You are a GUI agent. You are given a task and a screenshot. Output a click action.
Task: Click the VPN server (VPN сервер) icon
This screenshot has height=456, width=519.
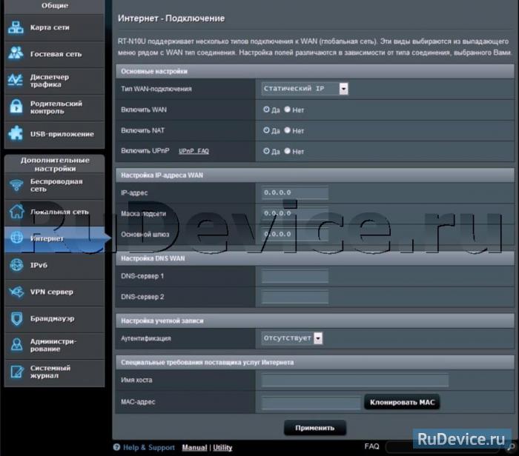[x=16, y=292]
